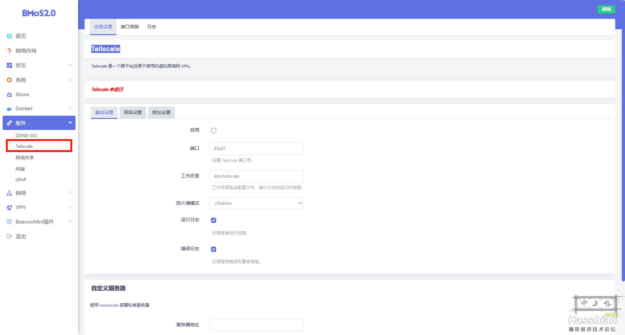Click the BeeconMini插件 plugin icon
625x335 pixels.
point(9,222)
